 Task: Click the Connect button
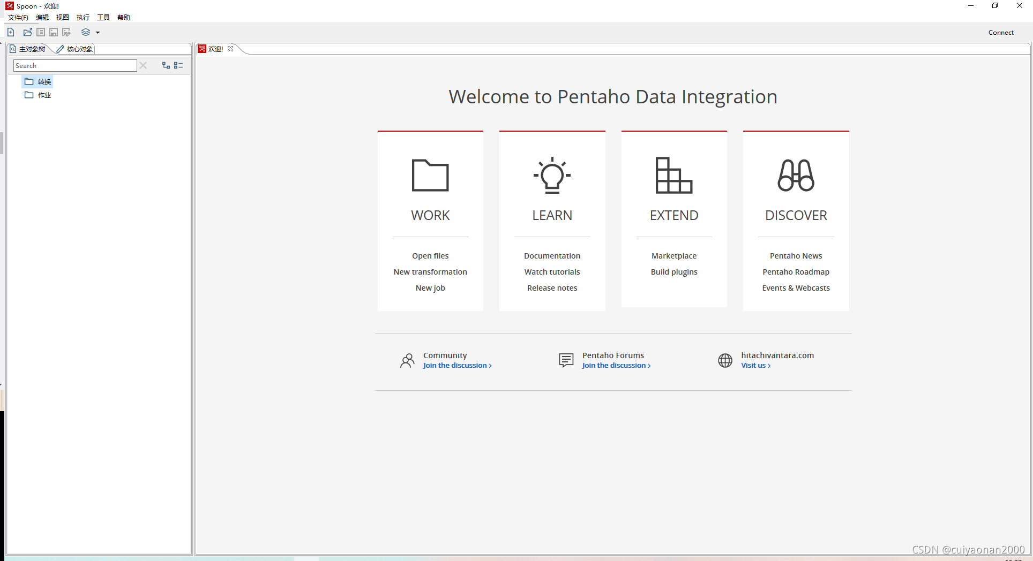point(1001,33)
